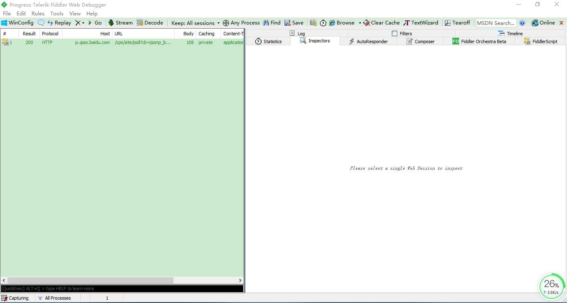Sort sessions by Body column
The width and height of the screenshot is (567, 303).
(x=185, y=34)
